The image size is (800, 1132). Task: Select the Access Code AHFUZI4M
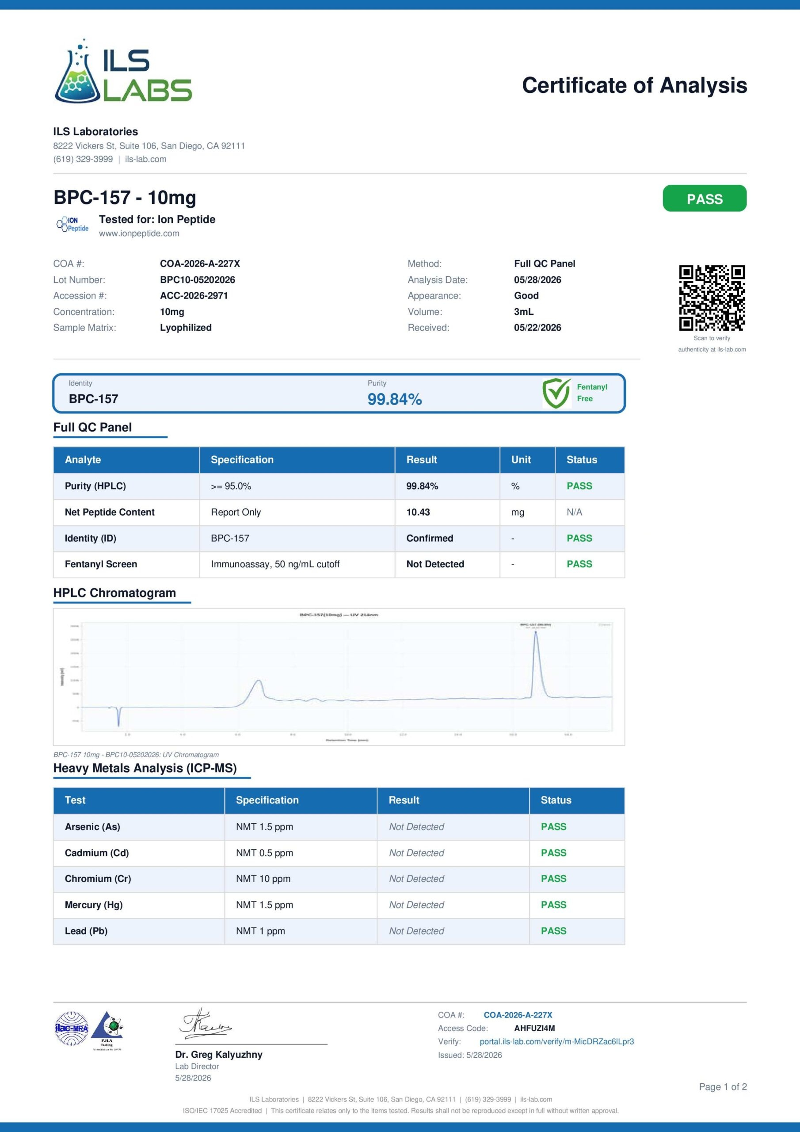pos(534,1028)
